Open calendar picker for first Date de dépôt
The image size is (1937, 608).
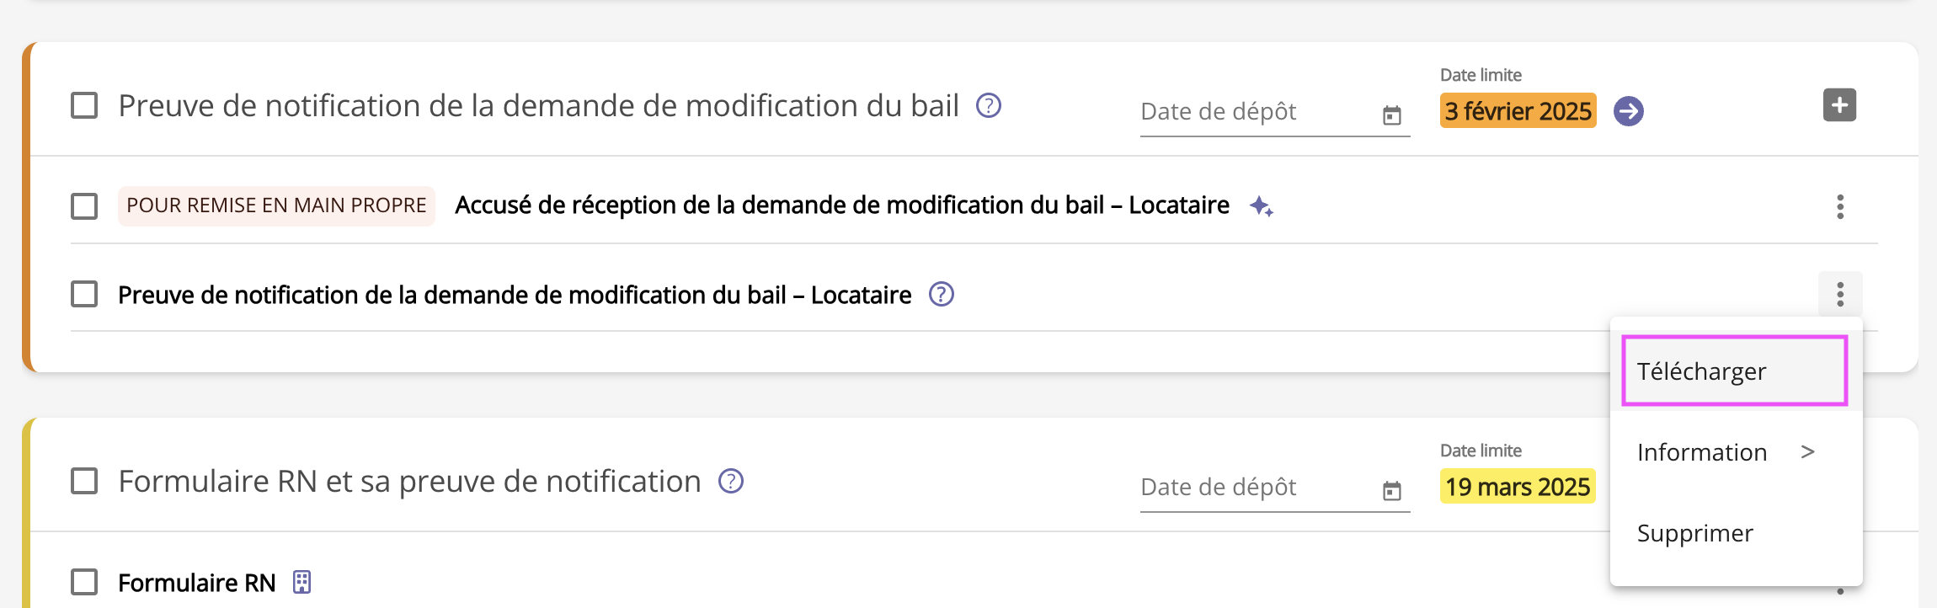1391,115
